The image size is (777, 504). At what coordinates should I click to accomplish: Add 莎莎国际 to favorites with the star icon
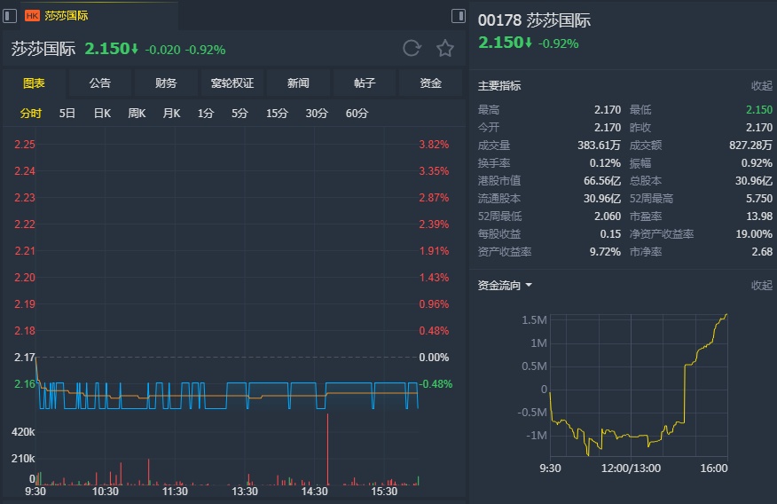point(444,49)
